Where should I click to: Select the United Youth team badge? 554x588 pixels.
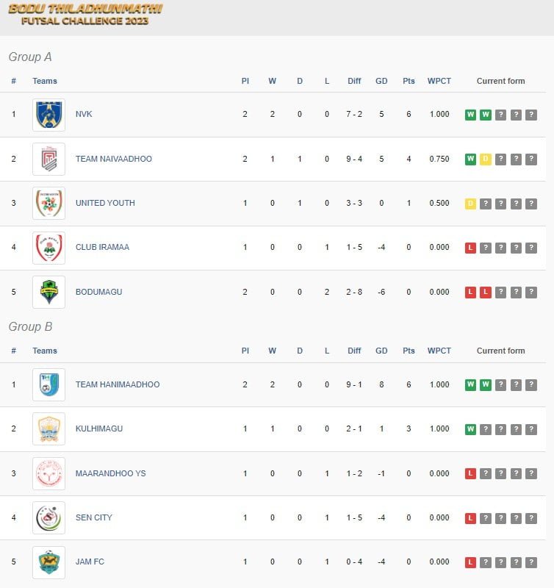48,204
